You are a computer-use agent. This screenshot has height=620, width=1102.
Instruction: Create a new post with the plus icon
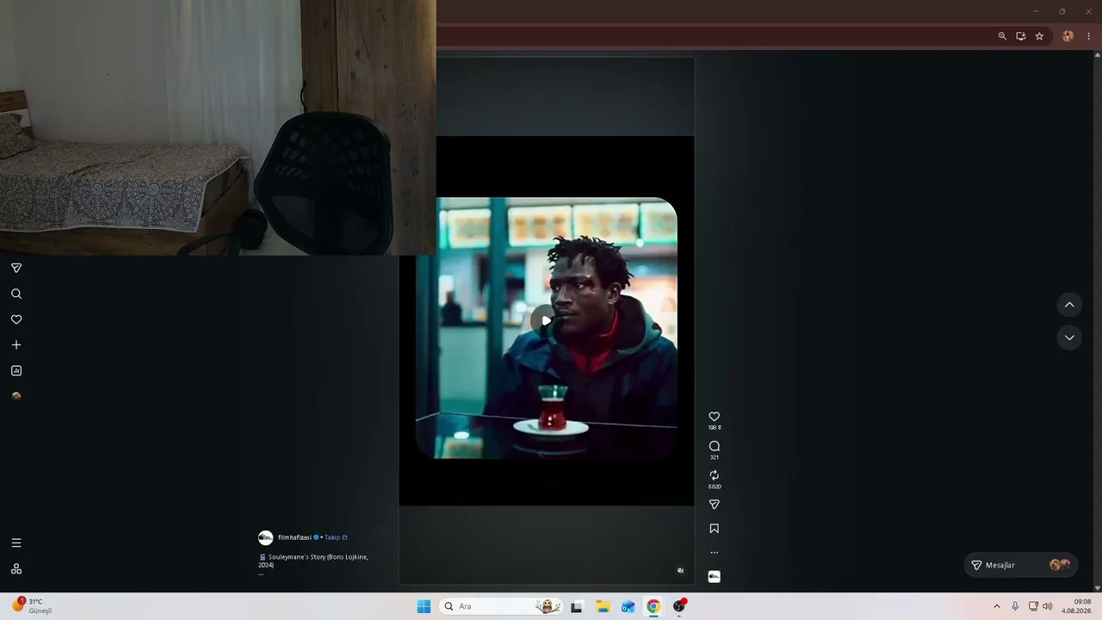16,345
